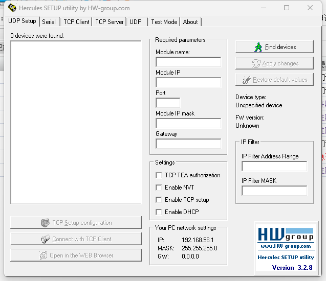Click the MASK value 255.255.255.0

click(x=200, y=248)
